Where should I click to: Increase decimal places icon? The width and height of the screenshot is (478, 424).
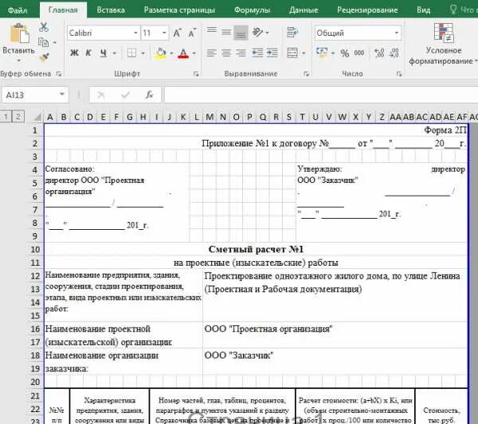379,53
